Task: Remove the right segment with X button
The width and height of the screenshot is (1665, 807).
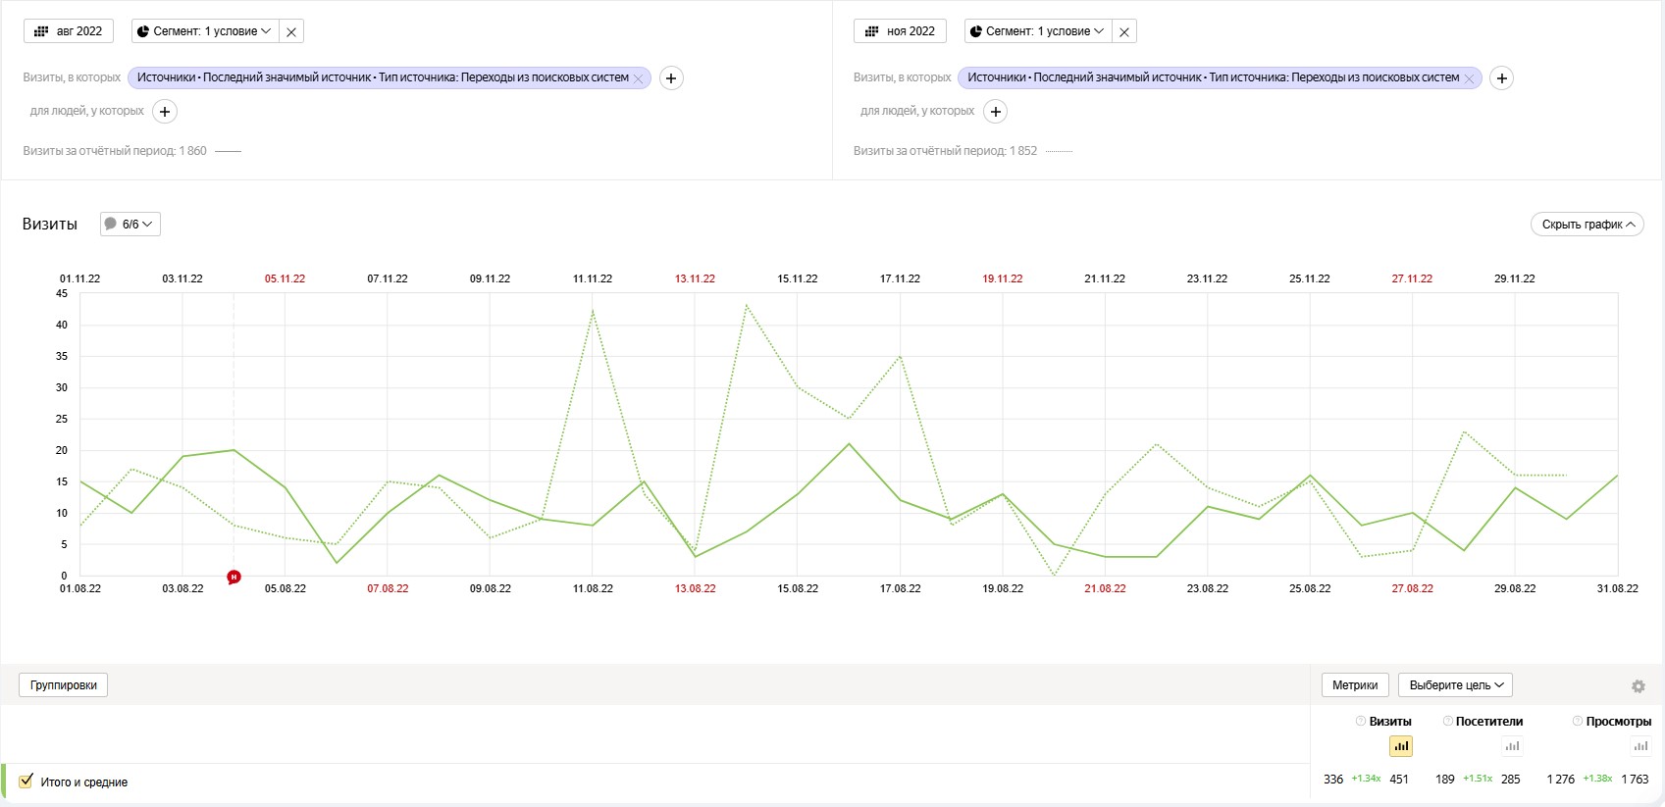Action: tap(1124, 32)
